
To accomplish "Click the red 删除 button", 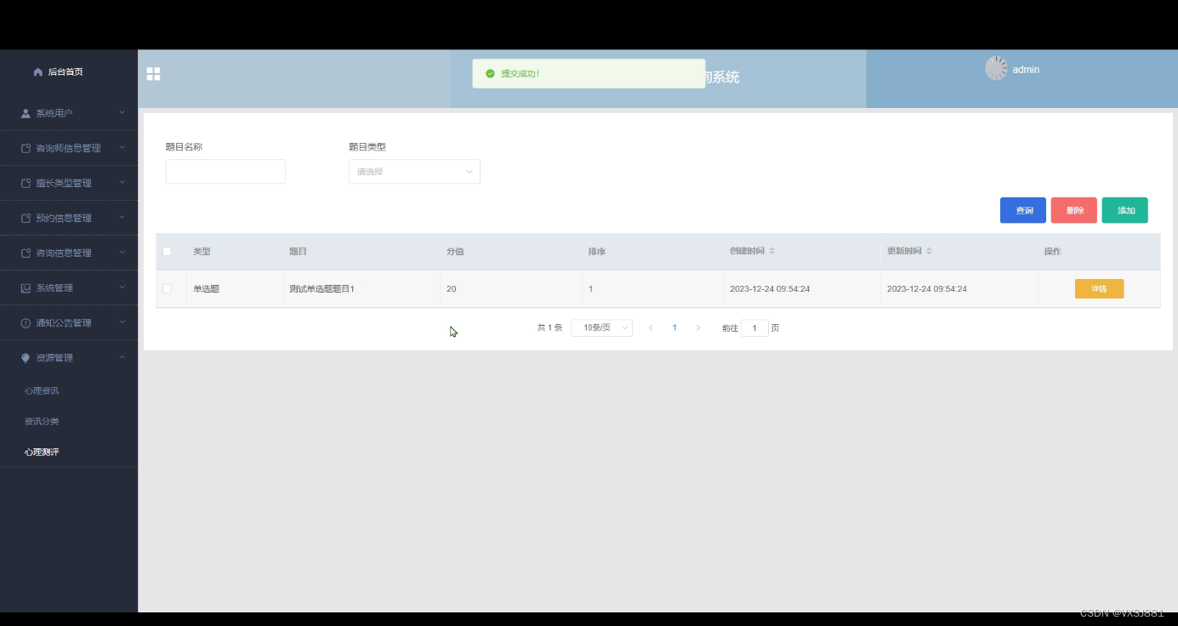I will pos(1073,210).
